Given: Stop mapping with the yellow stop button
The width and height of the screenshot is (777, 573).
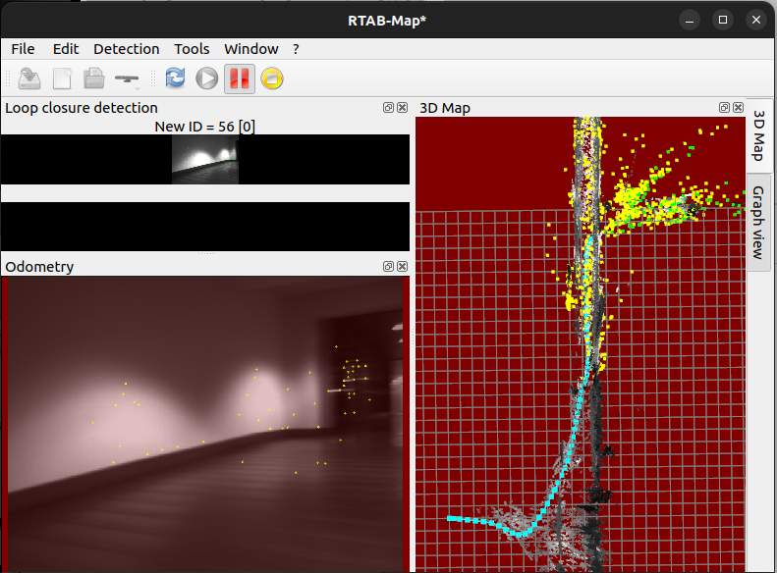Looking at the screenshot, I should [272, 78].
